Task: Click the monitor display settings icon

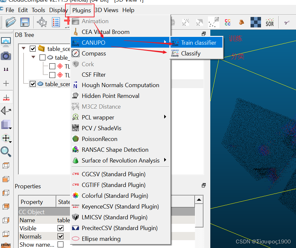Action: coord(6,42)
